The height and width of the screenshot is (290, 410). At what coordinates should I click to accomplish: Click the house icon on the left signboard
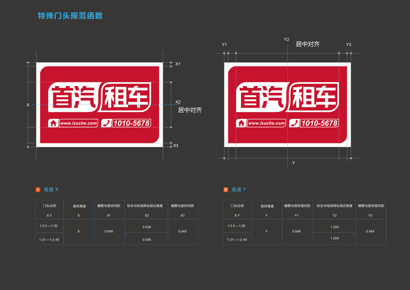click(53, 123)
